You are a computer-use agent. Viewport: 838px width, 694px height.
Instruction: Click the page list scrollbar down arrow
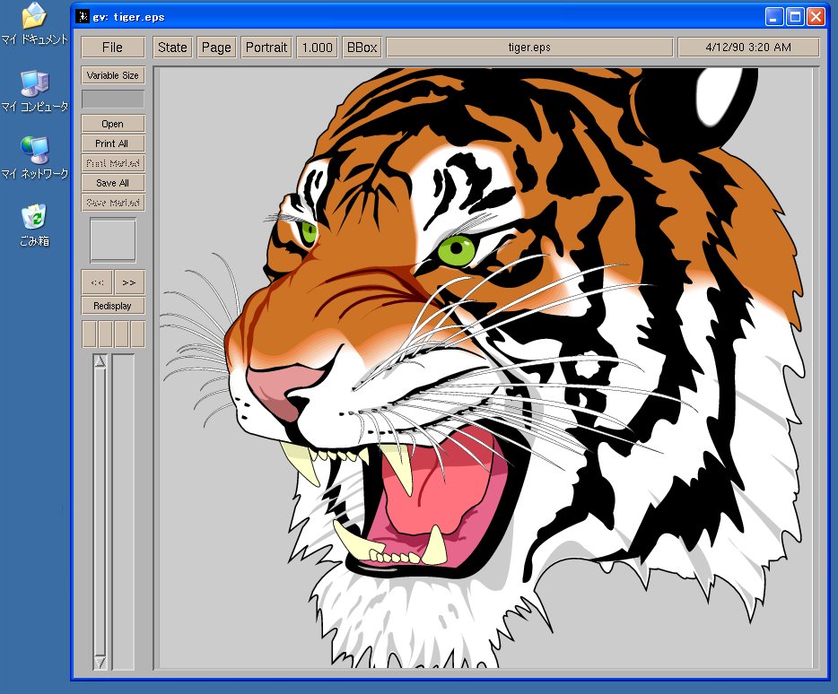[x=100, y=663]
